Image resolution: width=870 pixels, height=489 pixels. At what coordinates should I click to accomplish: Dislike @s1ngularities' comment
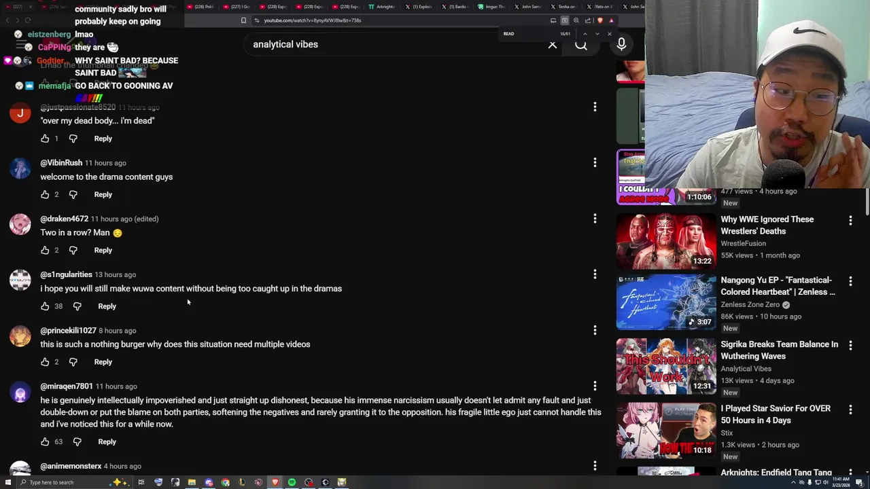(77, 306)
